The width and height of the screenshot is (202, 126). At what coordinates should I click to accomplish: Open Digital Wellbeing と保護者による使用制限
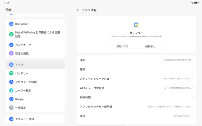tap(35, 34)
